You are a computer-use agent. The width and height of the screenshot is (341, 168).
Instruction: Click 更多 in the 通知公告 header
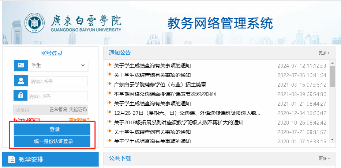tap(324, 53)
